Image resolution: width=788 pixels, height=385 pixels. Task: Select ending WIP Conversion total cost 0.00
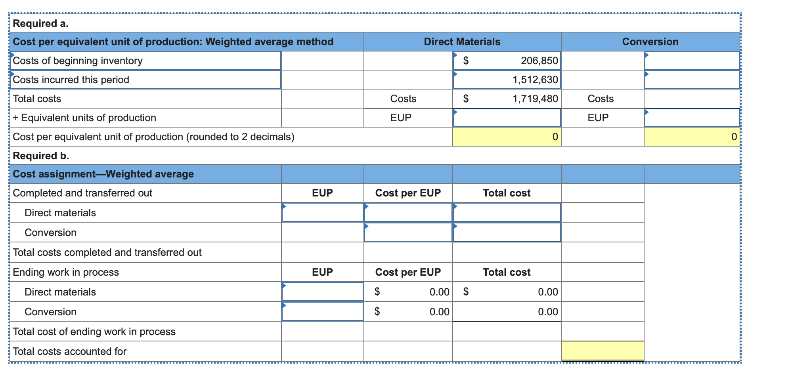click(507, 312)
